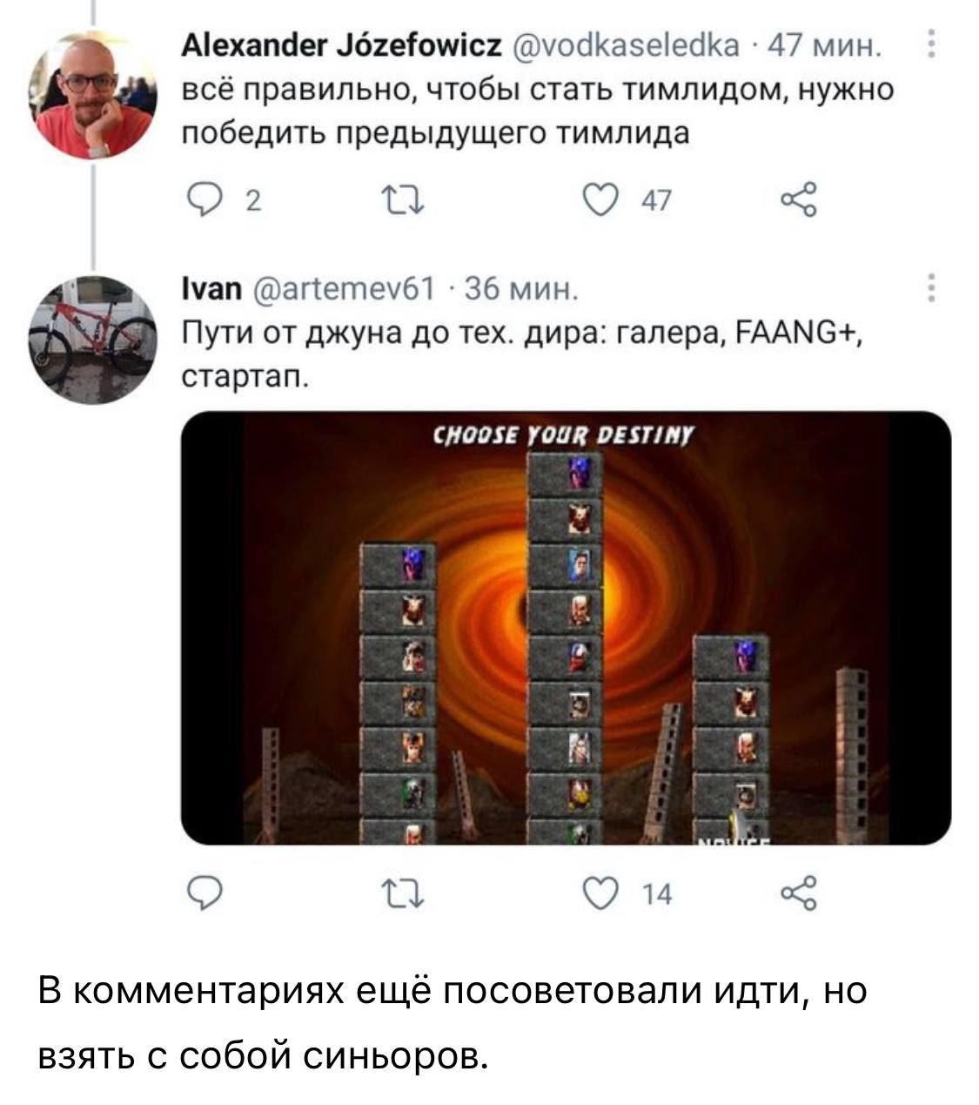
Task: Open the 36 мин. timestamp
Action: [x=519, y=288]
